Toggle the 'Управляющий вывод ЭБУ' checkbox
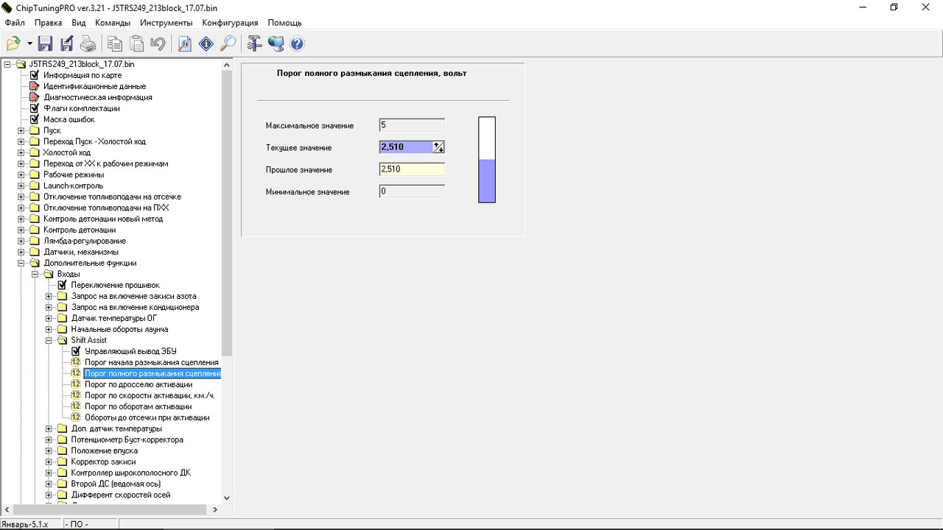Image resolution: width=943 pixels, height=530 pixels. pyautogui.click(x=75, y=351)
